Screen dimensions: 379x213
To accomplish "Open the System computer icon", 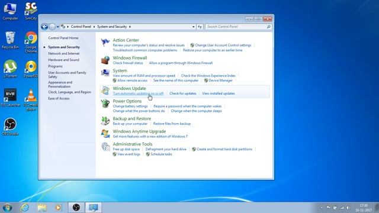I will [x=105, y=73].
